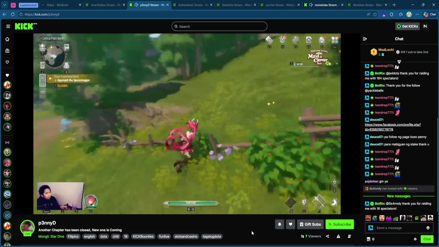Select the KICKBounties tag
Image resolution: width=439 pixels, height=247 pixels.
point(143,236)
